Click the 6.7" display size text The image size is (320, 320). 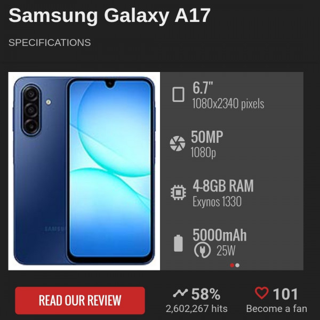(203, 88)
